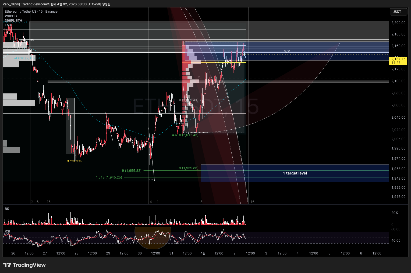
Task: Click the date label 27 on the time axis
Action: [45, 253]
